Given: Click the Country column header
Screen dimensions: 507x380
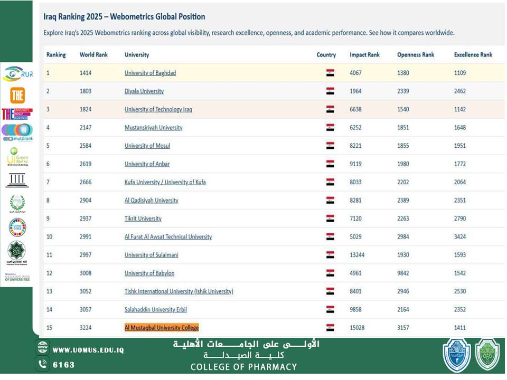Looking at the screenshot, I should coord(326,54).
